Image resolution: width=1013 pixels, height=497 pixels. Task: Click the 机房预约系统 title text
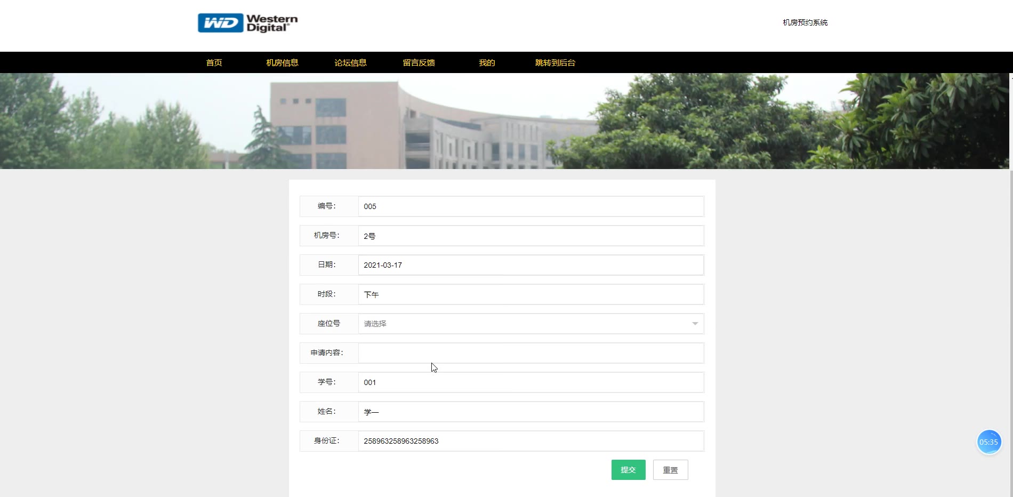click(x=805, y=22)
